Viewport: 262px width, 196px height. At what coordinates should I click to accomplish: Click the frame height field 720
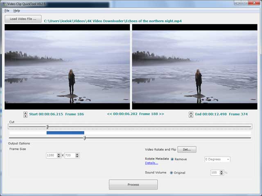[x=70, y=156]
